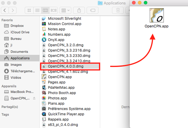The width and height of the screenshot is (188, 128).
Task: Select Applications in the sidebar
Action: 20,58
